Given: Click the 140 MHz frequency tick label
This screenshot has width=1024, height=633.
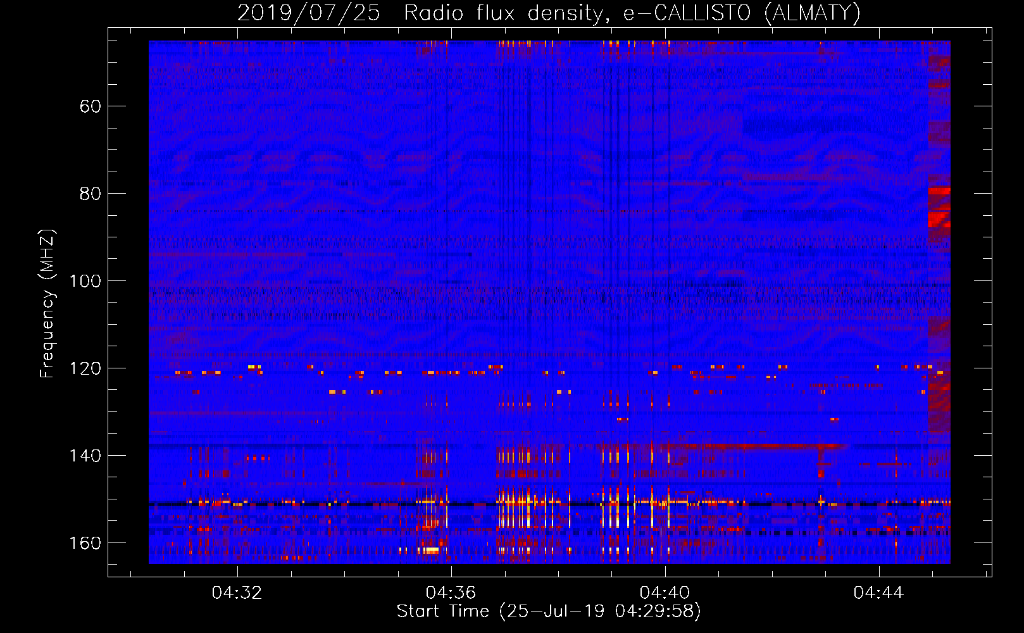Looking at the screenshot, I should (85, 456).
